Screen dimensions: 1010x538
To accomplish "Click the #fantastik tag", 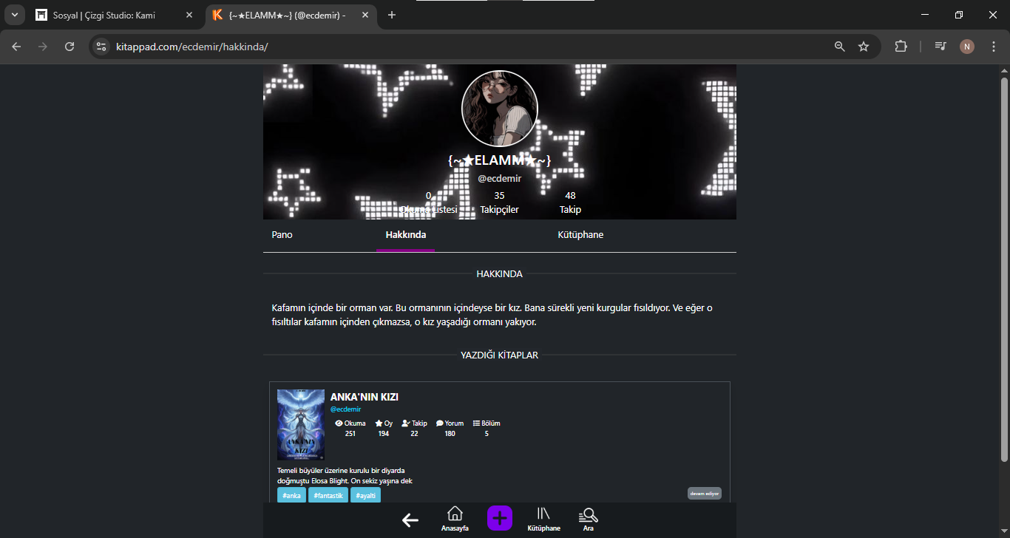I will point(328,495).
